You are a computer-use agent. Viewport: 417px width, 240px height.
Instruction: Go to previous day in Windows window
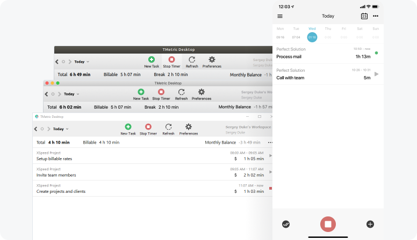[35, 129]
